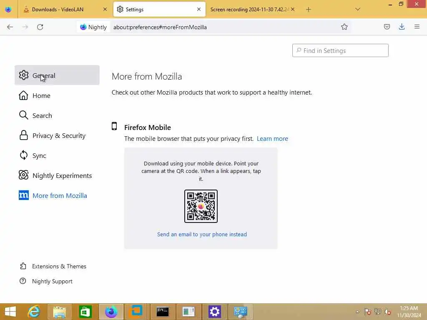Image resolution: width=427 pixels, height=320 pixels.
Task: Open File Explorer from taskbar
Action: pos(59,312)
